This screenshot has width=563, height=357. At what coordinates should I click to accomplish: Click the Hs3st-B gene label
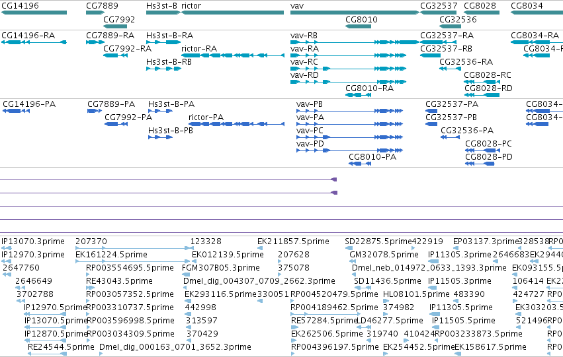tap(161, 6)
